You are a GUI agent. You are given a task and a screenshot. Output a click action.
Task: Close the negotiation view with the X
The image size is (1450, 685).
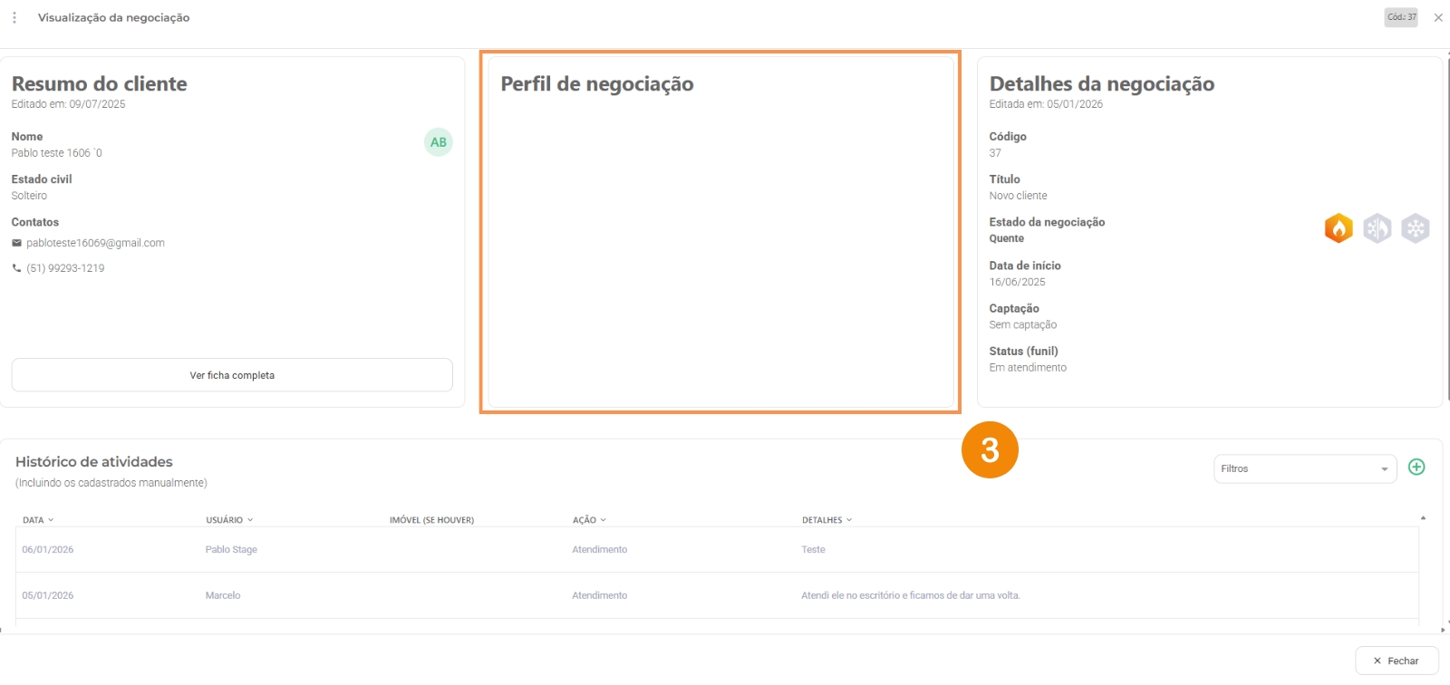click(1438, 17)
